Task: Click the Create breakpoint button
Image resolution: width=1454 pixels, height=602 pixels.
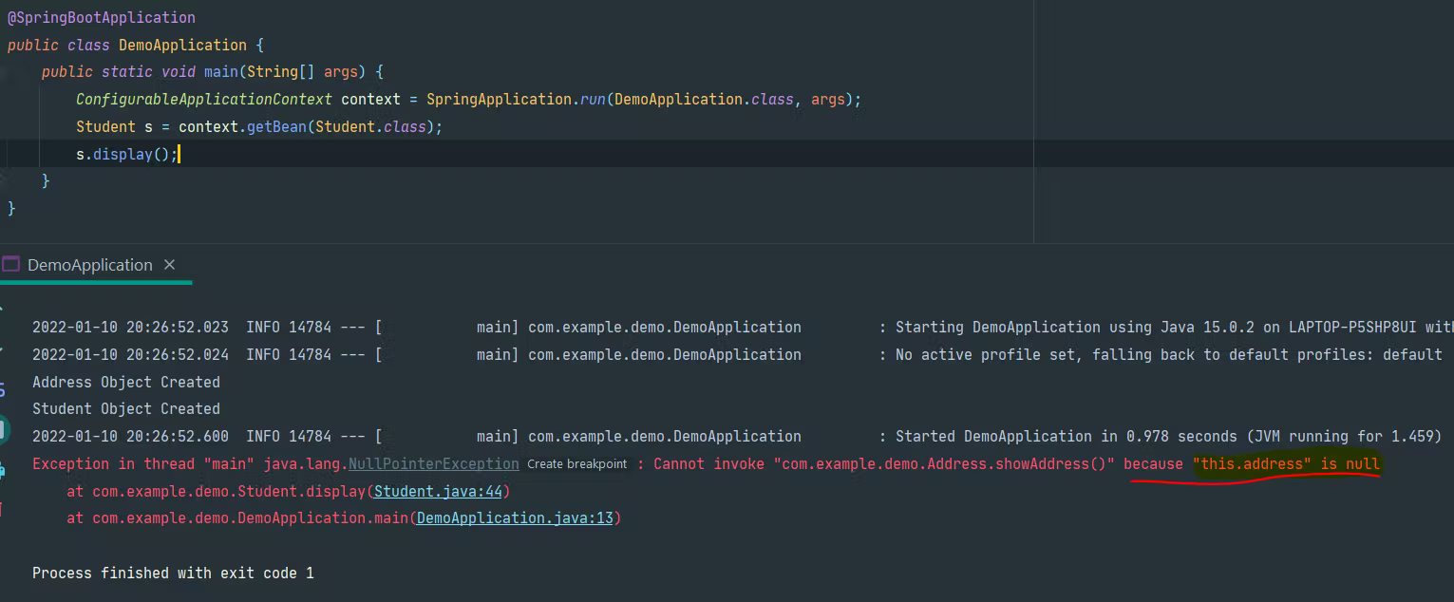Action: tap(576, 464)
